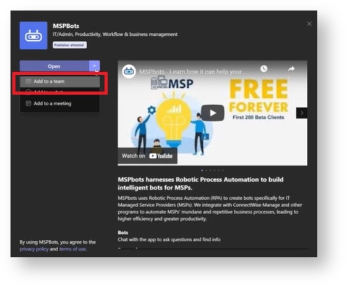Screen dimensions: 347x287
Task: Play the MSPbots YouTube video
Action: 212,113
